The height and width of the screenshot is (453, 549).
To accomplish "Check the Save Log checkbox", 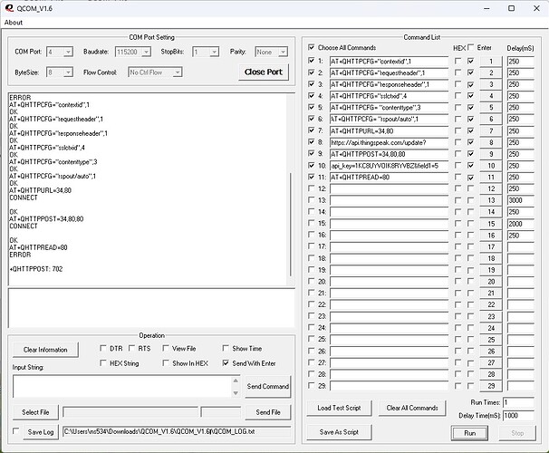I will coord(15,432).
